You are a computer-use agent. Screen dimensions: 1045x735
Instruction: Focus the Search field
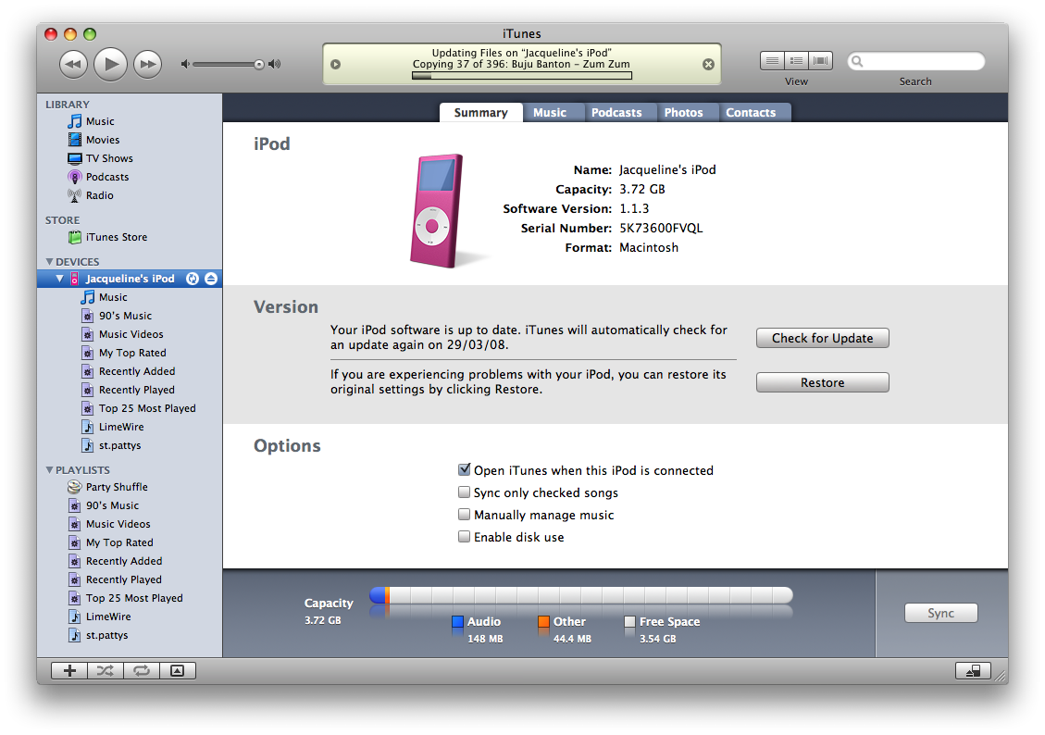915,61
